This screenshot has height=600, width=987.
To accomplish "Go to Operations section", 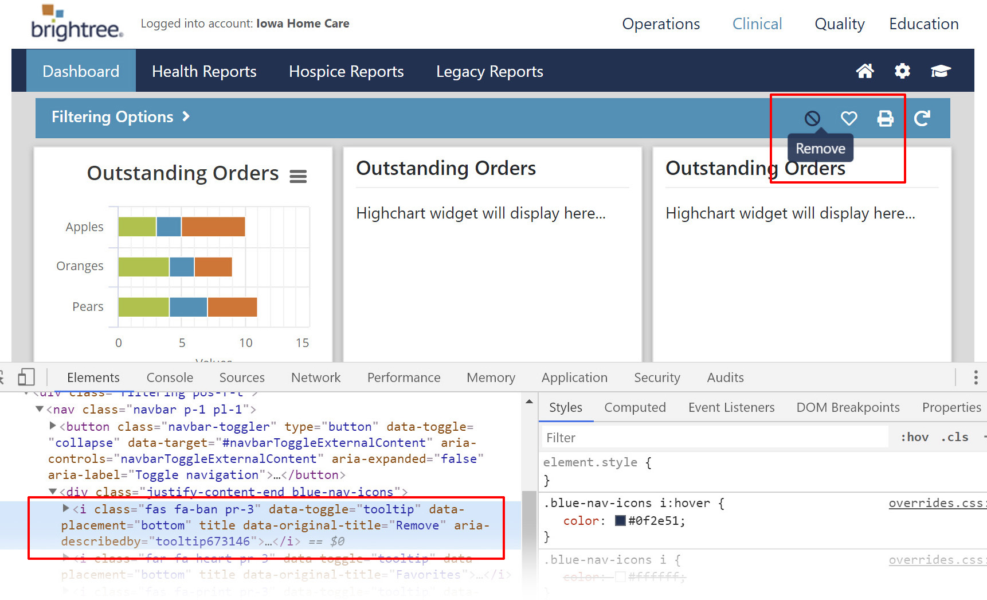I will [x=661, y=24].
